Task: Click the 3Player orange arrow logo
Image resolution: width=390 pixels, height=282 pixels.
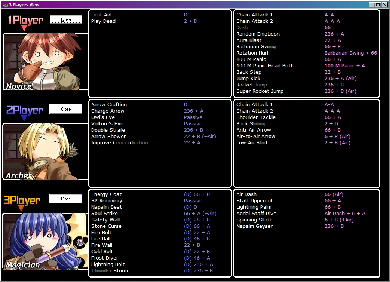Action: click(x=22, y=202)
